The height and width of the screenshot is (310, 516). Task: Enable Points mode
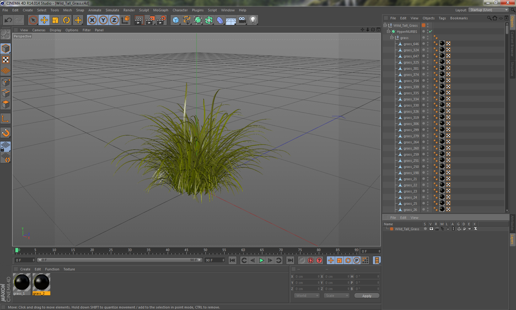tap(6, 82)
